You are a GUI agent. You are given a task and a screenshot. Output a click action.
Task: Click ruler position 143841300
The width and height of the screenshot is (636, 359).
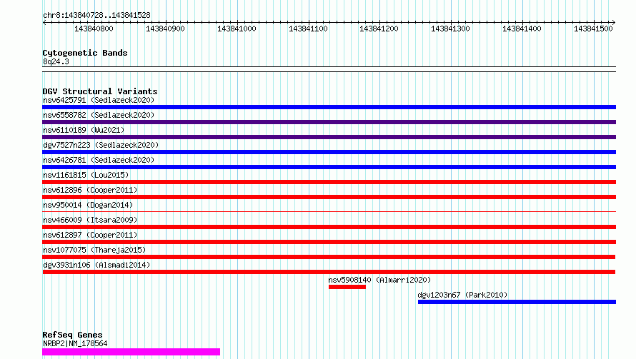pos(450,29)
